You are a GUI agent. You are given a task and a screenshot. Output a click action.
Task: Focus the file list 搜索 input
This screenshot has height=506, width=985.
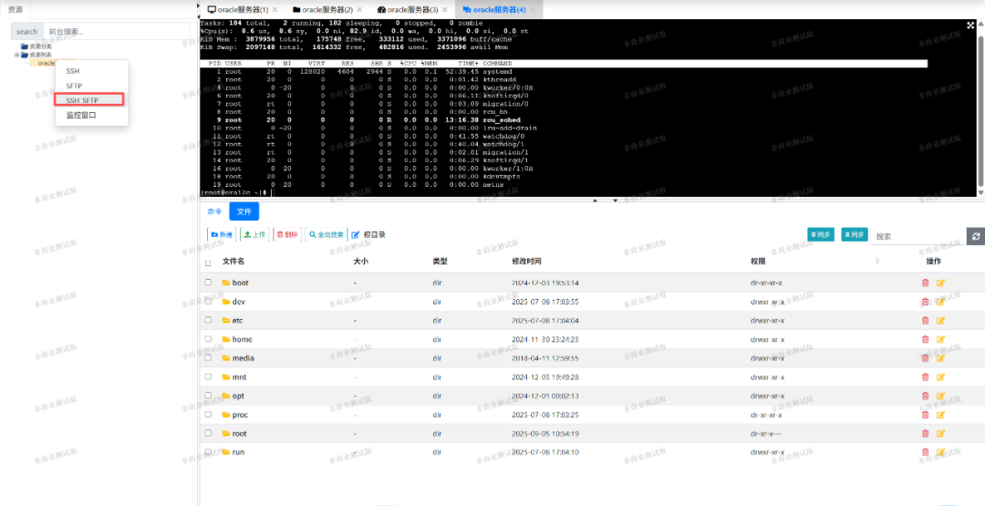tap(918, 237)
